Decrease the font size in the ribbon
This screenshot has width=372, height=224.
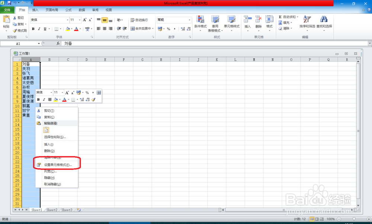click(90, 20)
